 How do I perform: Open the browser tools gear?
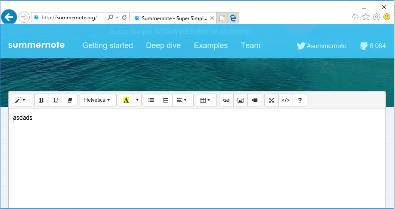[376, 17]
